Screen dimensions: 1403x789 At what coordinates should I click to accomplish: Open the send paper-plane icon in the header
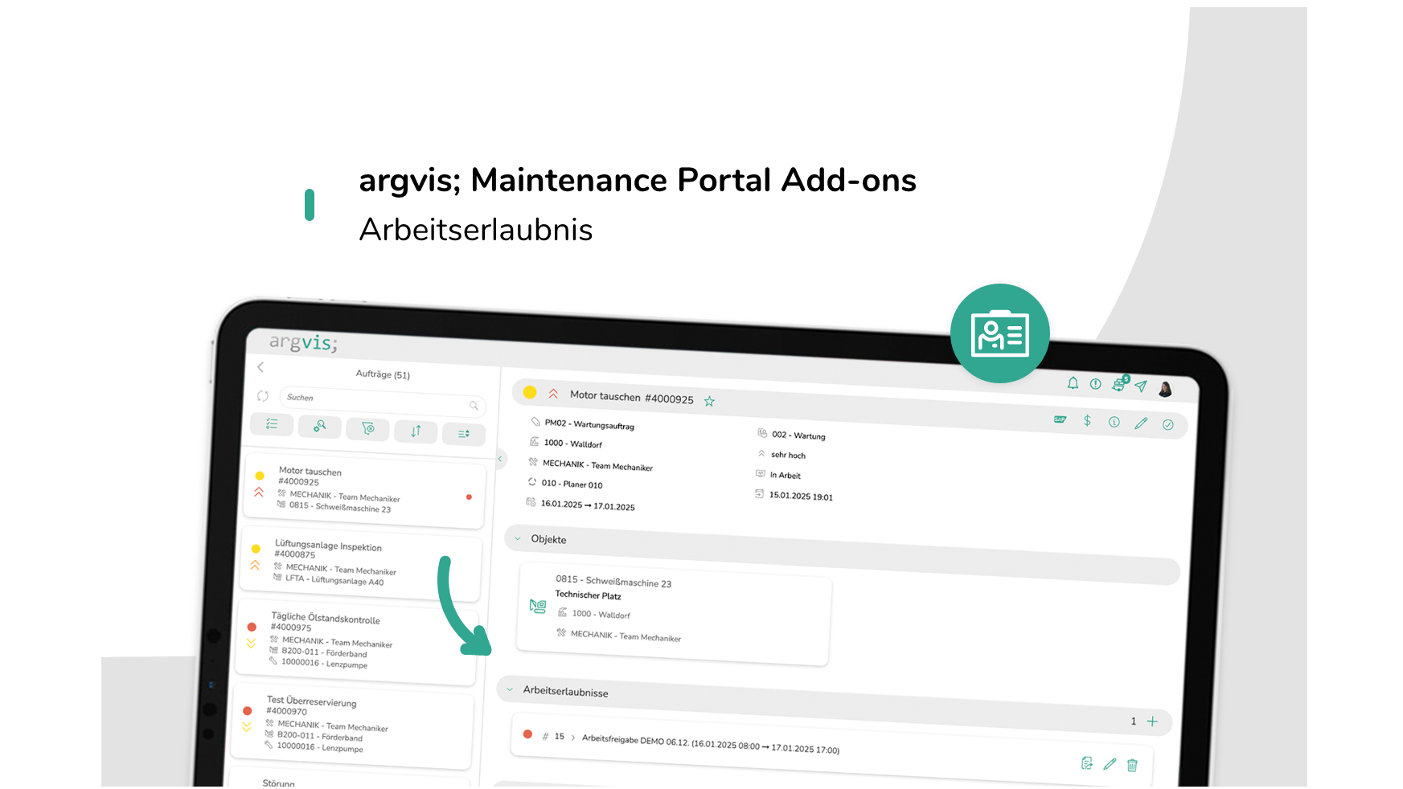tap(1140, 386)
